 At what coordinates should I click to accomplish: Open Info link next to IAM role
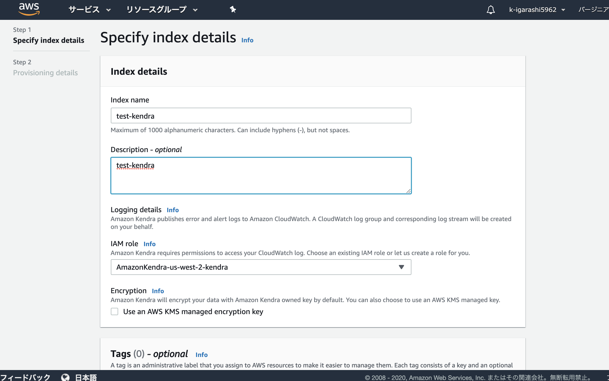click(150, 244)
